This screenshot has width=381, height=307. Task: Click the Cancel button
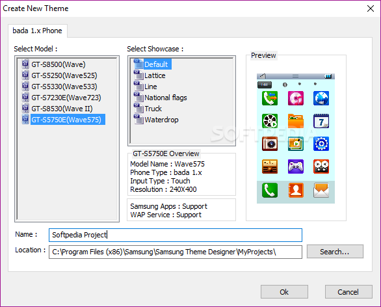tap(348, 291)
